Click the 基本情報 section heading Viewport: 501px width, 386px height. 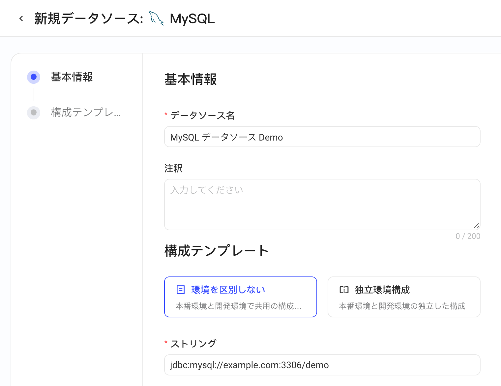coord(191,80)
